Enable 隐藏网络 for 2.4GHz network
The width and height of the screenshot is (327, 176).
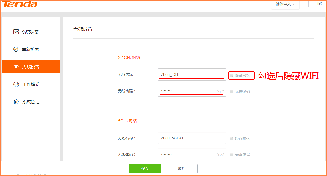click(x=231, y=75)
